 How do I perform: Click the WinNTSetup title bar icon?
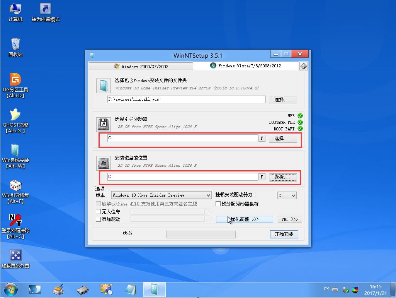click(92, 55)
